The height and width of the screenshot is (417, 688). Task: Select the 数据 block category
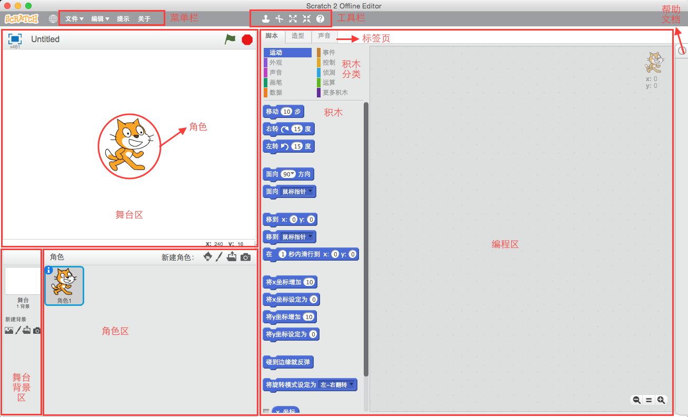pyautogui.click(x=287, y=93)
